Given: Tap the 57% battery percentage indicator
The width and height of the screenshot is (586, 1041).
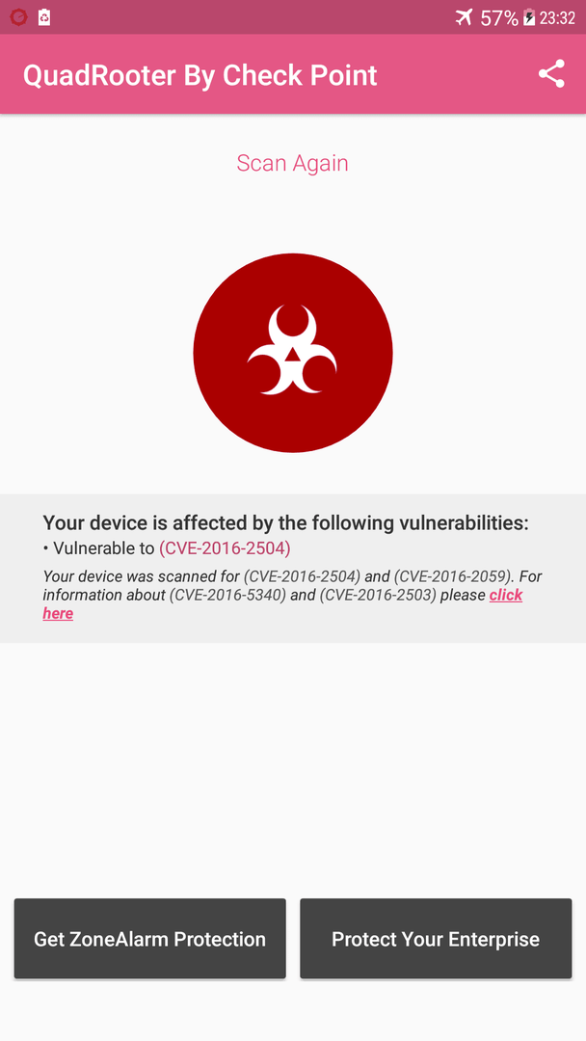Looking at the screenshot, I should pyautogui.click(x=499, y=18).
